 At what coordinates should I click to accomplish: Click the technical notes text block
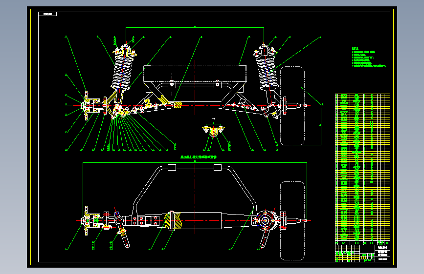[369, 57]
